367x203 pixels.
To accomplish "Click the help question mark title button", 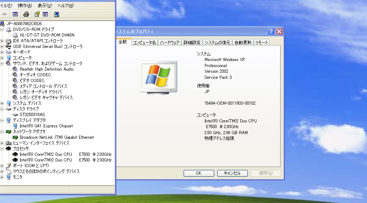I will (271, 31).
